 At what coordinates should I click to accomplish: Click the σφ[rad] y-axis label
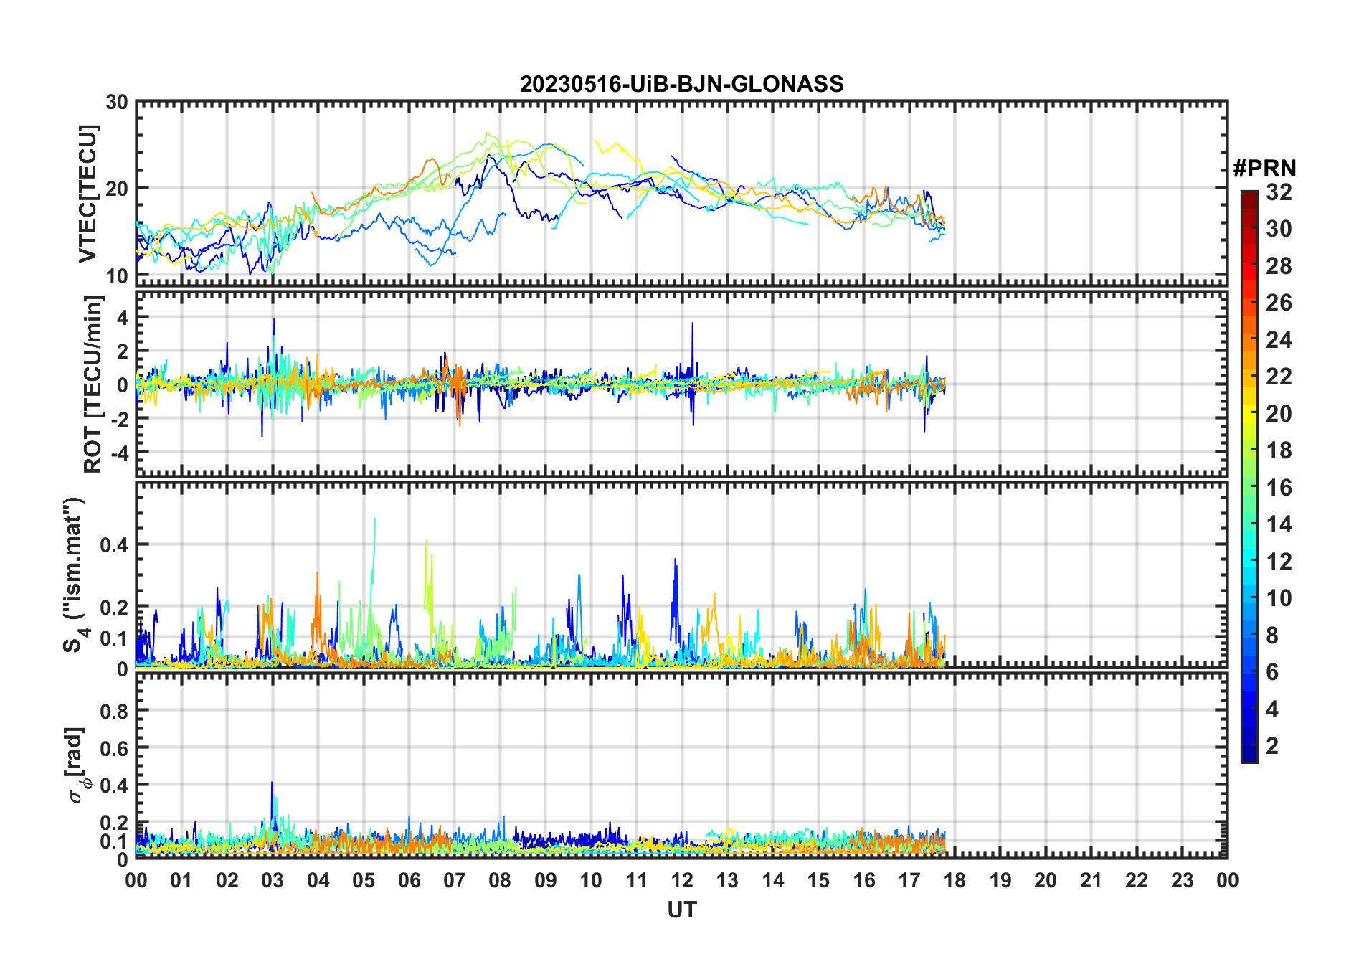coord(80,765)
